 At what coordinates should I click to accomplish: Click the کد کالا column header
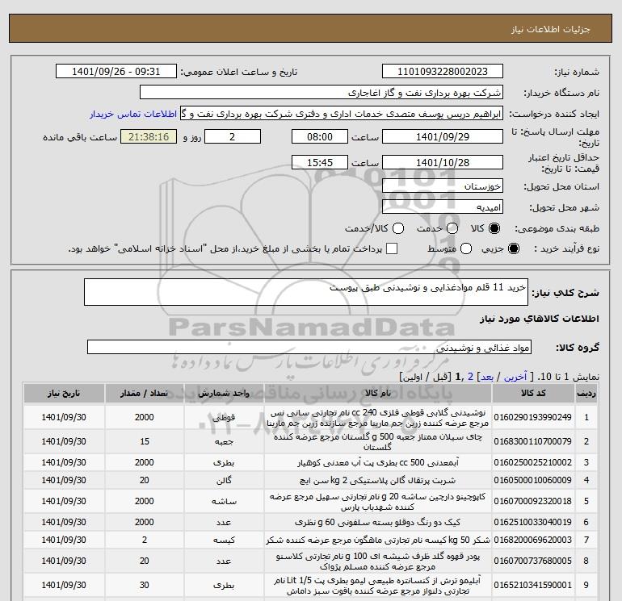(533, 393)
